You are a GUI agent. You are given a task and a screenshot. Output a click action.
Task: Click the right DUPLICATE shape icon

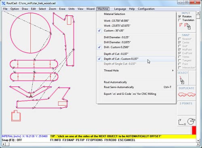click(x=191, y=95)
